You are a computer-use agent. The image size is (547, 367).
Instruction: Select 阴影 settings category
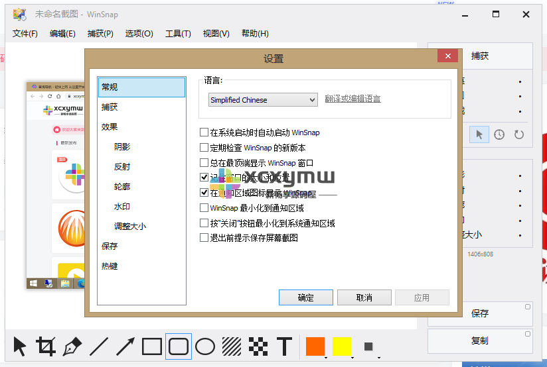(141, 147)
